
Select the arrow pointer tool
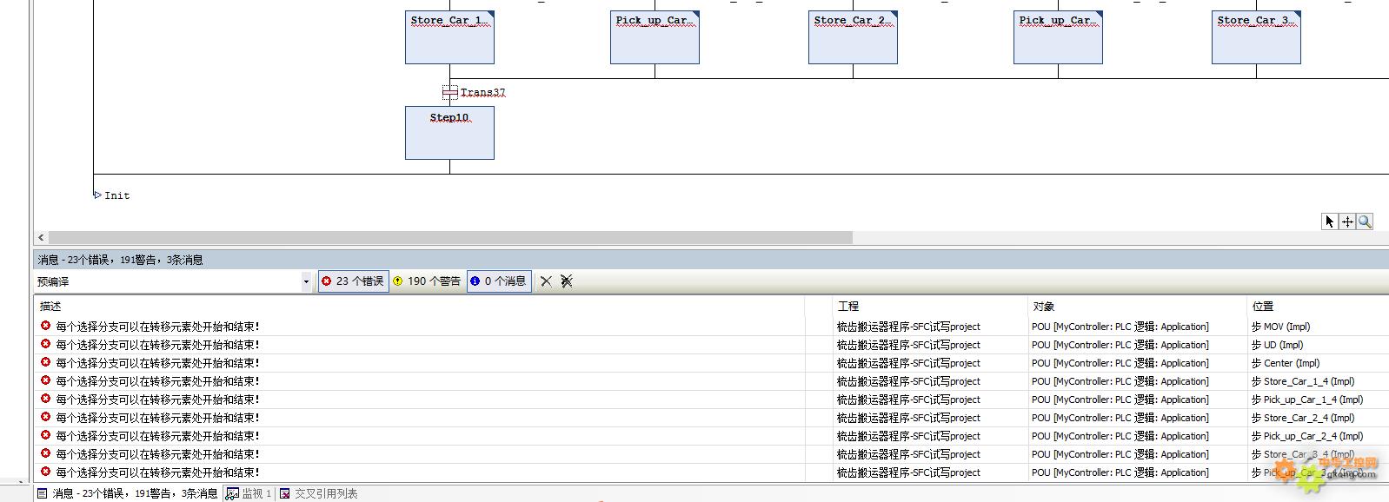pos(1329,221)
